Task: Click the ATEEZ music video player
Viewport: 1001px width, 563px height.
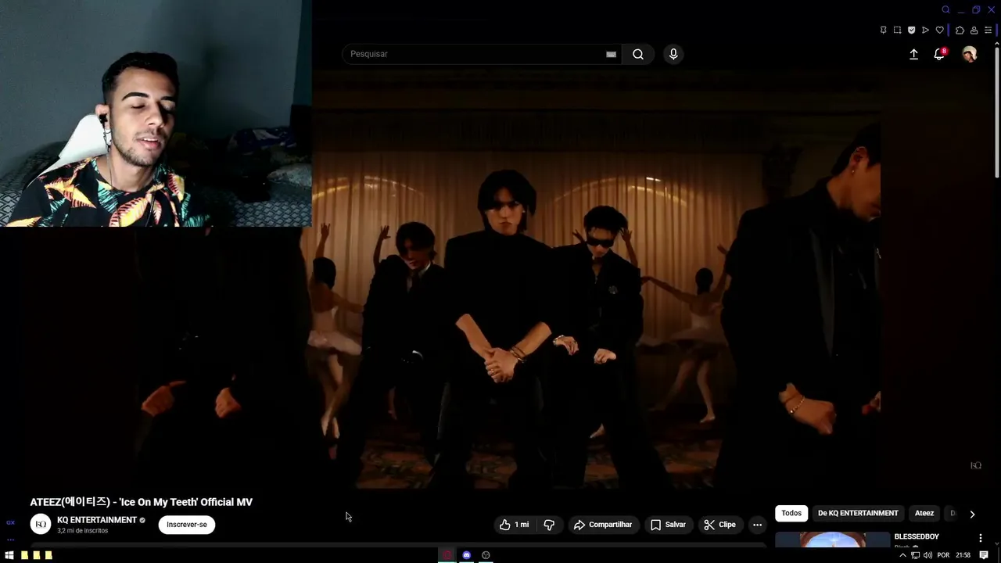Action: (x=500, y=281)
